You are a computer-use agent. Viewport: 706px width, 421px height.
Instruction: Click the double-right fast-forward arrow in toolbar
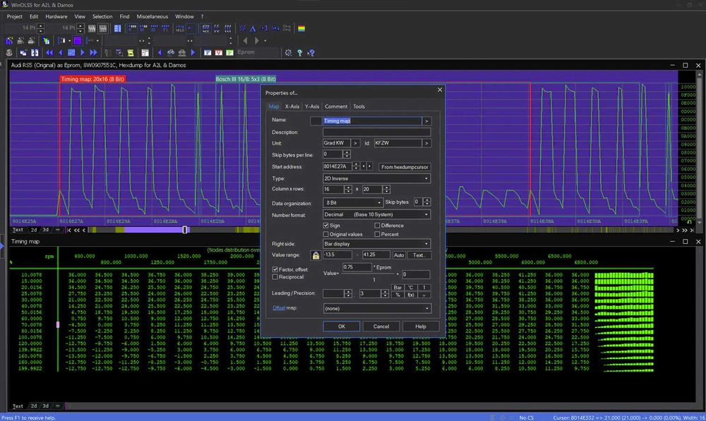coord(93,53)
